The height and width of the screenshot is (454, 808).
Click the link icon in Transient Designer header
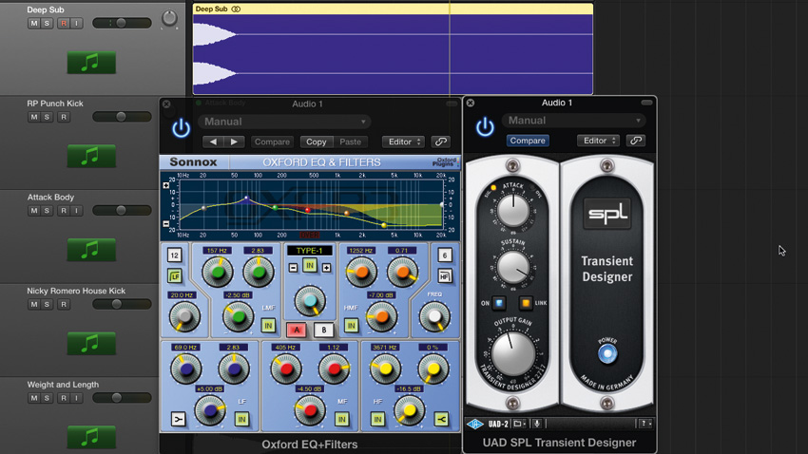636,141
